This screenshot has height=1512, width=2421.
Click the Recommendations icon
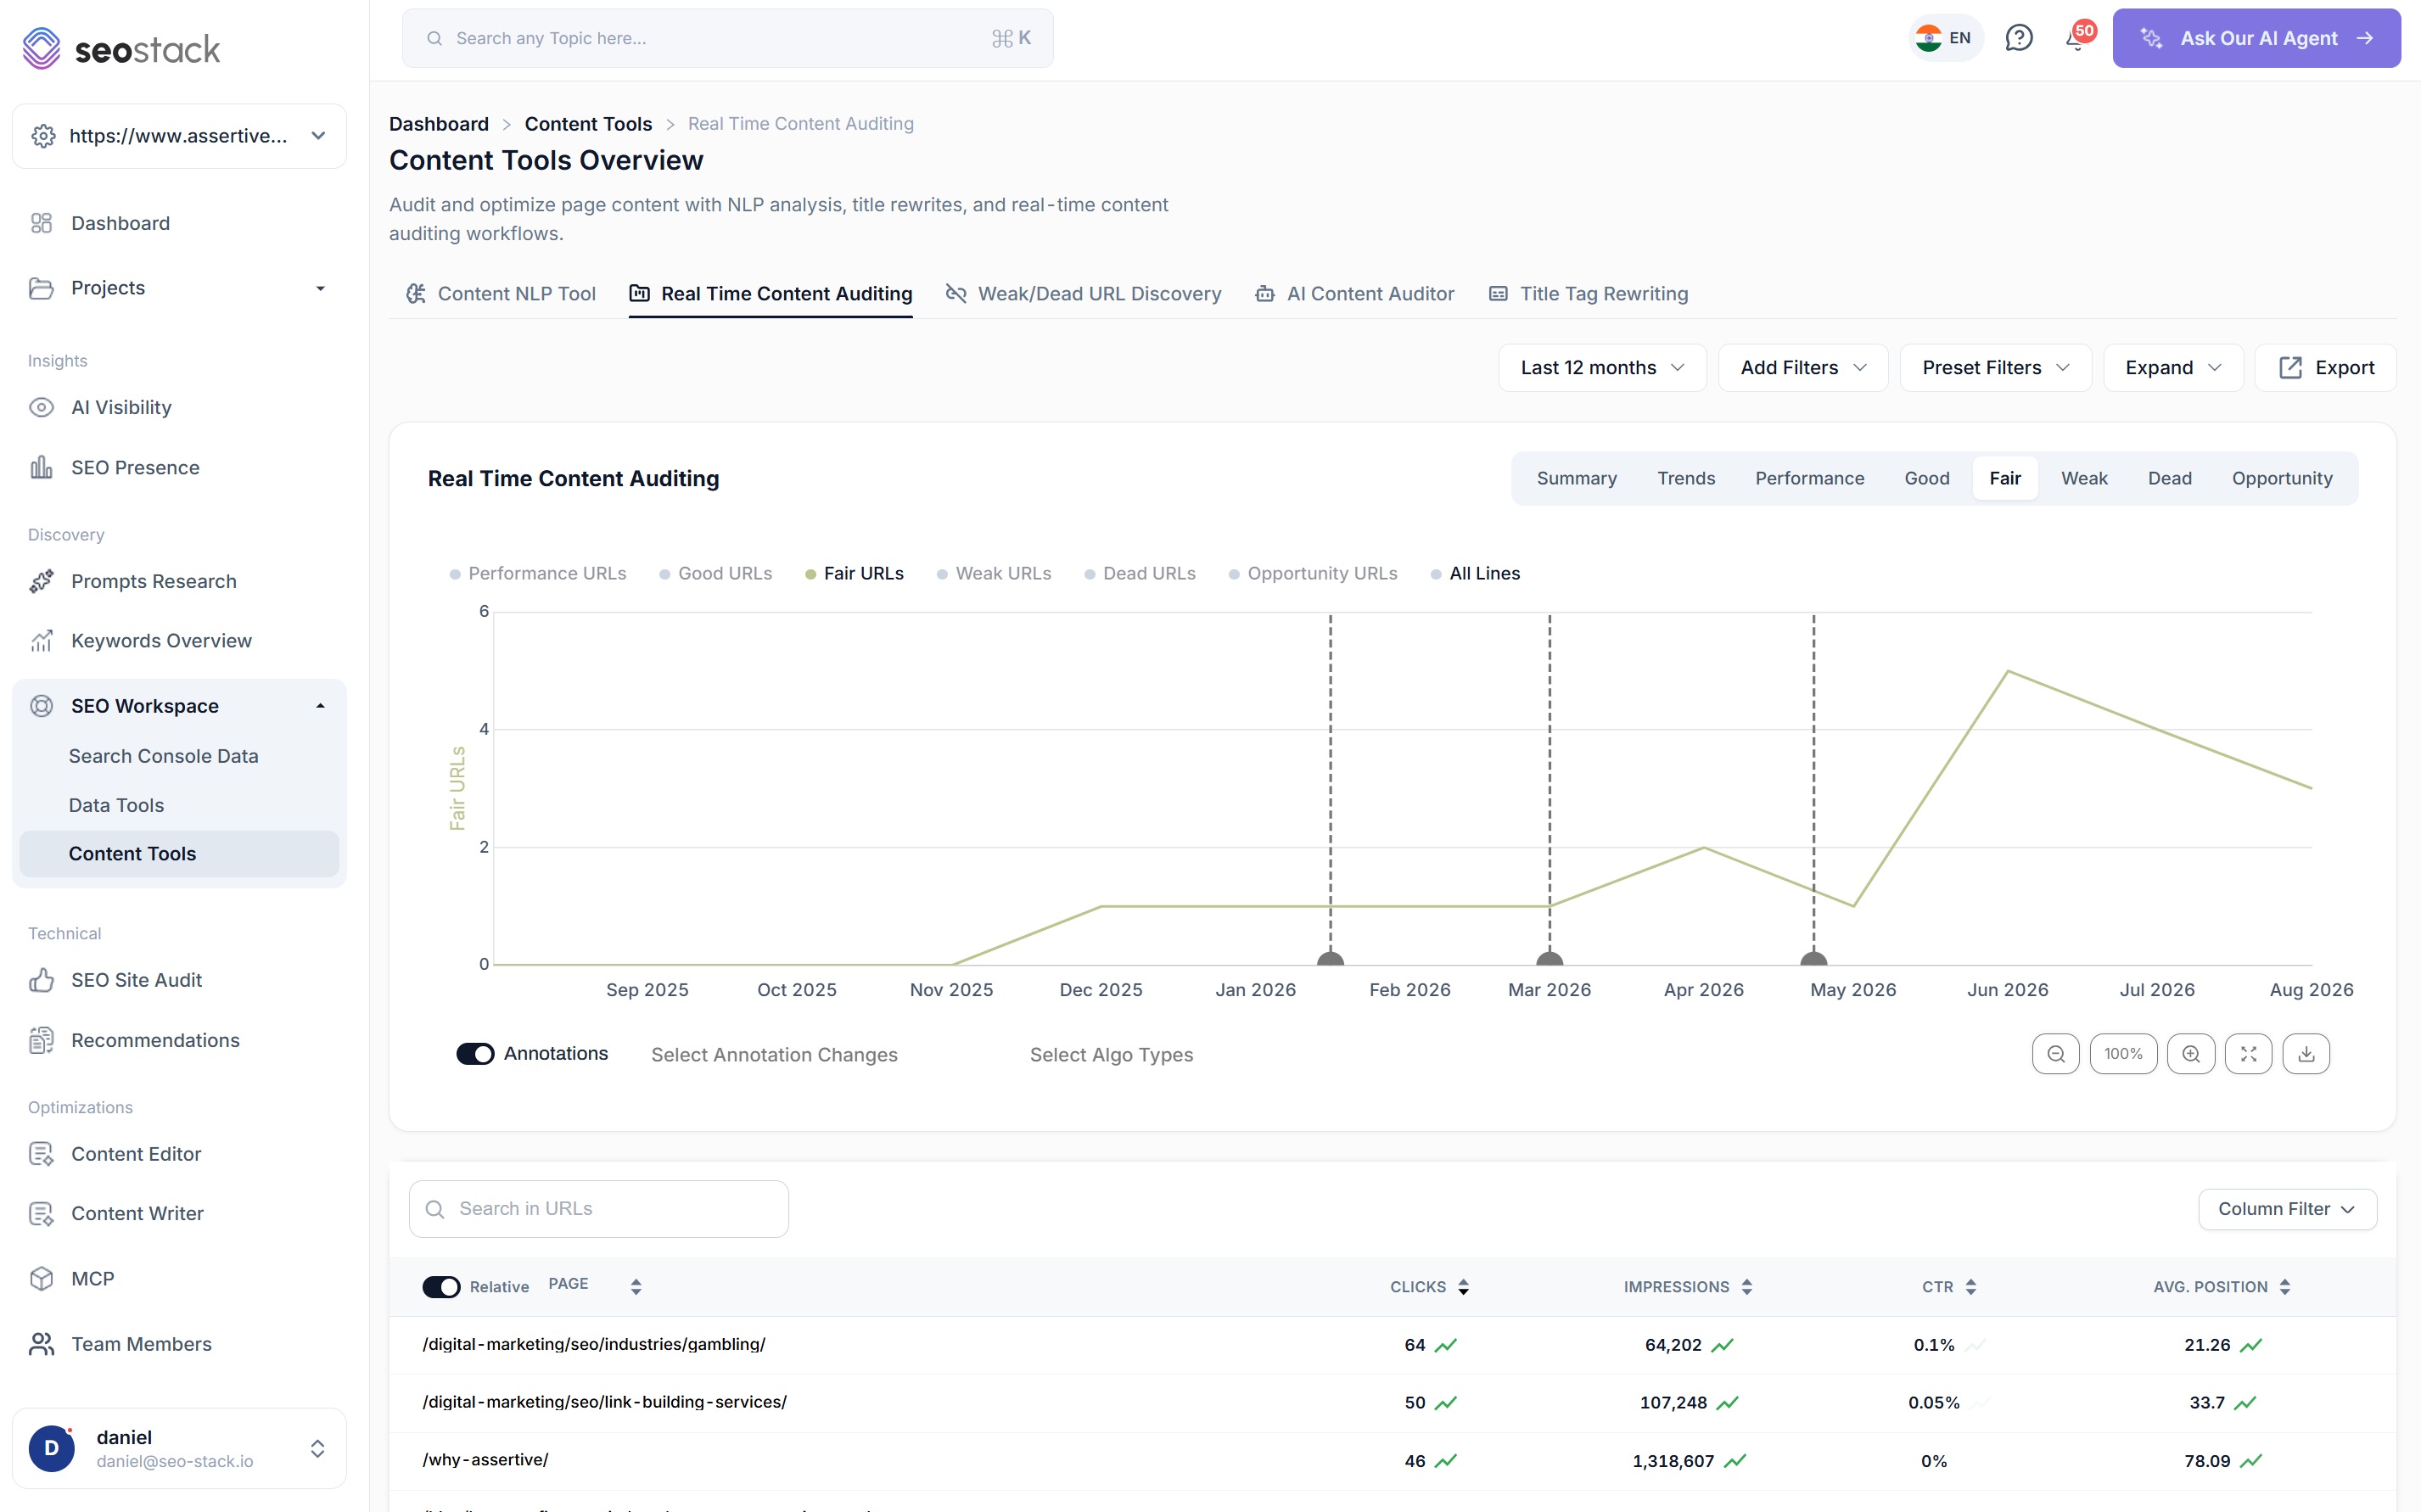(x=41, y=1040)
